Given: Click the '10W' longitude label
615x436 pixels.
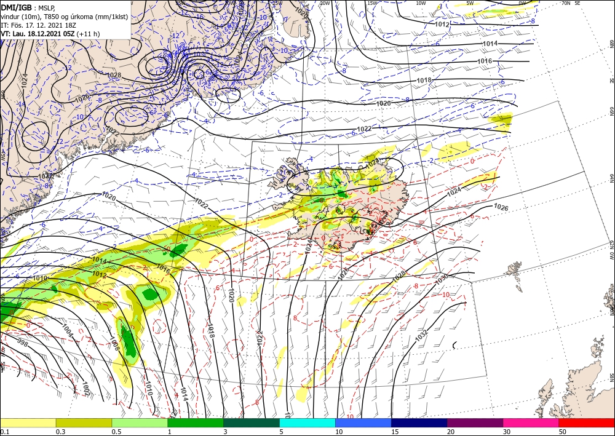Looking at the screenshot, I should pyautogui.click(x=421, y=3).
